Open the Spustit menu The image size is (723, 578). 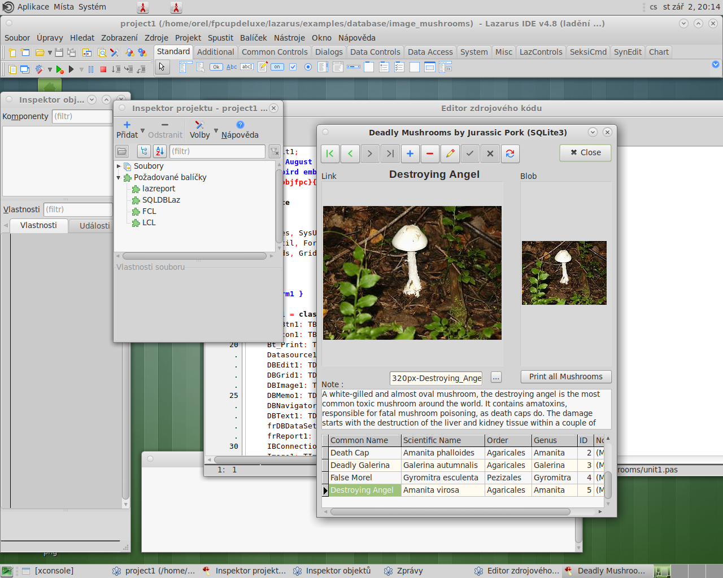click(220, 38)
